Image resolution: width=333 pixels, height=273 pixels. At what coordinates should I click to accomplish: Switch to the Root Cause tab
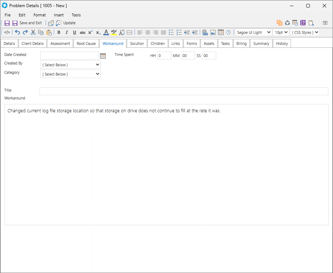[86, 43]
